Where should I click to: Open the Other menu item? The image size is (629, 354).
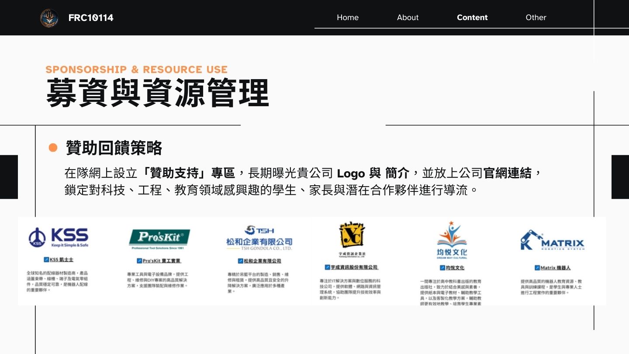click(536, 17)
